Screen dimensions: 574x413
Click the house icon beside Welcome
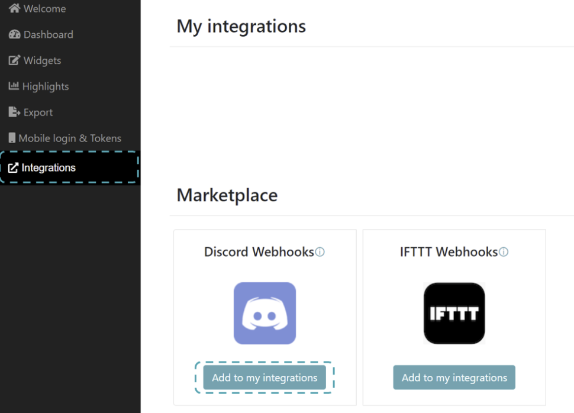pyautogui.click(x=14, y=9)
